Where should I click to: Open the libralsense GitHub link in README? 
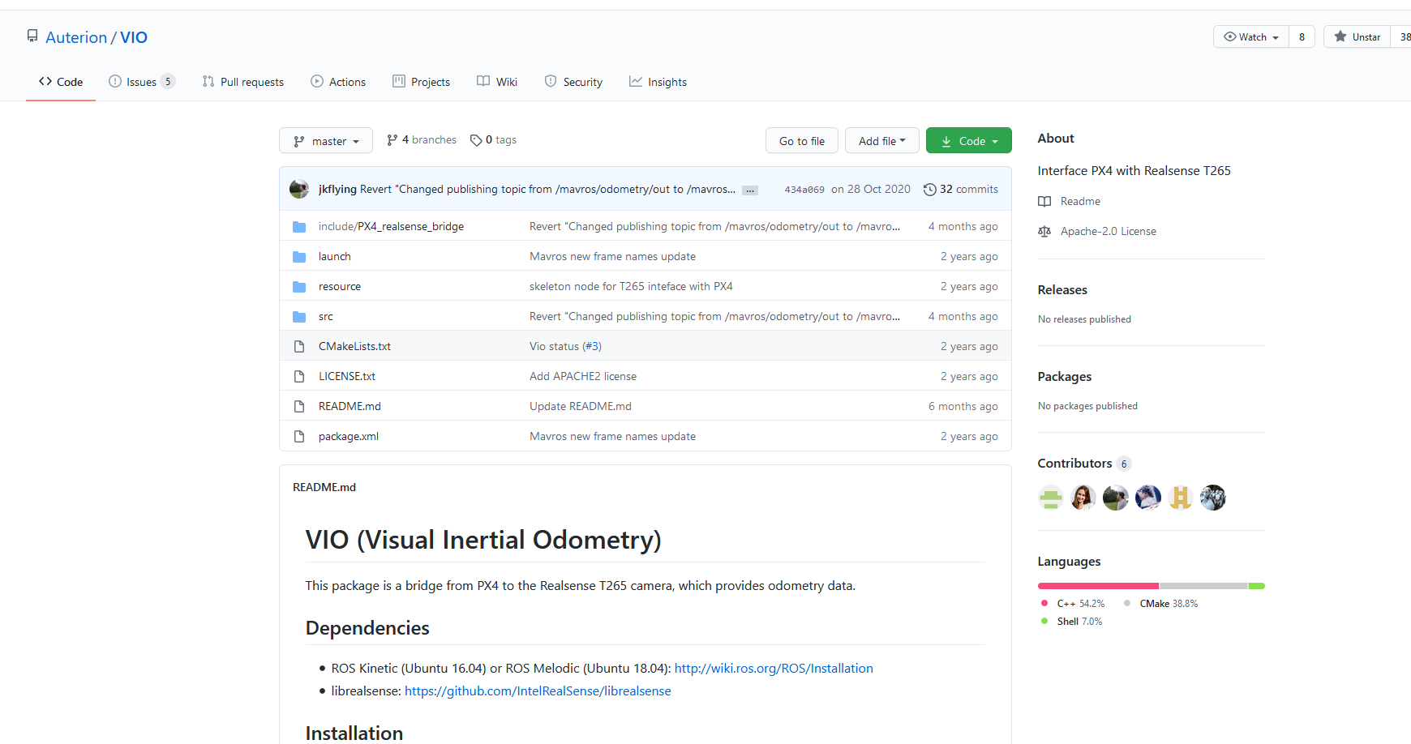538,691
